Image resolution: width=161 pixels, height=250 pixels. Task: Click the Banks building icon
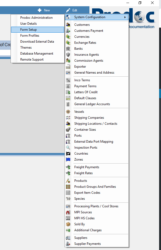click(x=68, y=49)
